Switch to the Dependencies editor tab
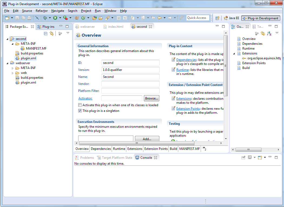This screenshot has width=284, height=207. (x=101, y=149)
